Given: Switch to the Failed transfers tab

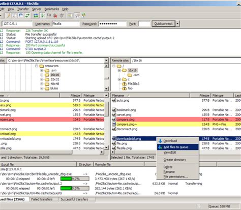Looking at the screenshot, I should click(42, 199).
